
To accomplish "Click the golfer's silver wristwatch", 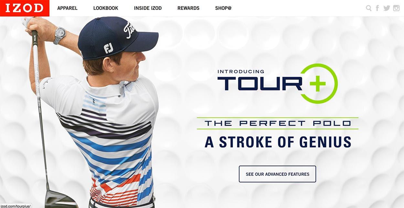I will click(59, 35).
